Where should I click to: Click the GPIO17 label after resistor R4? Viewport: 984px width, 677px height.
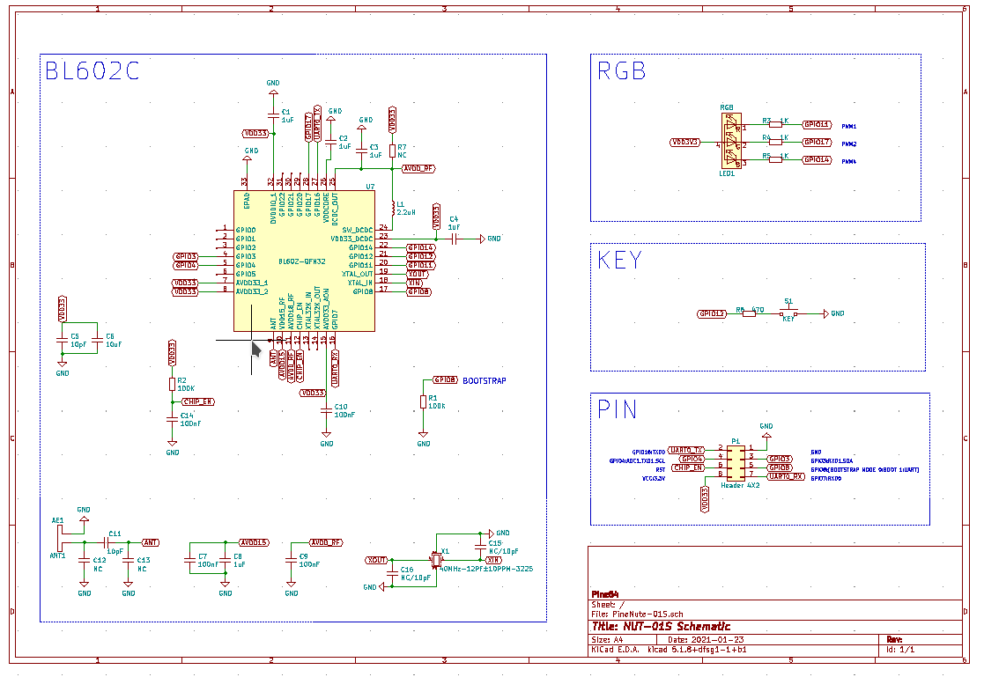click(x=818, y=143)
